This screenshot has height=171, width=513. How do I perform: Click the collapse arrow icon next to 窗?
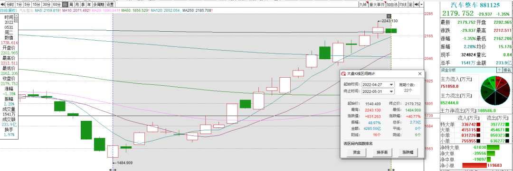click(x=417, y=5)
